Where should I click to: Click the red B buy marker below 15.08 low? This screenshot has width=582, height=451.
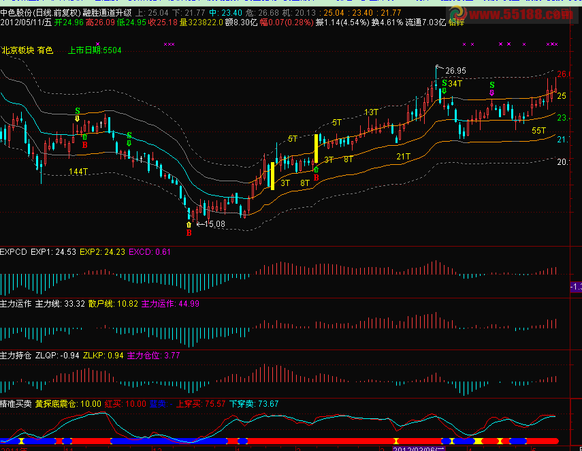coord(189,233)
